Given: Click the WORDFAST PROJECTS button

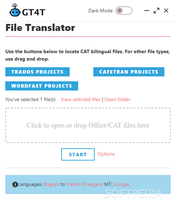Looking at the screenshot, I should [x=42, y=86].
